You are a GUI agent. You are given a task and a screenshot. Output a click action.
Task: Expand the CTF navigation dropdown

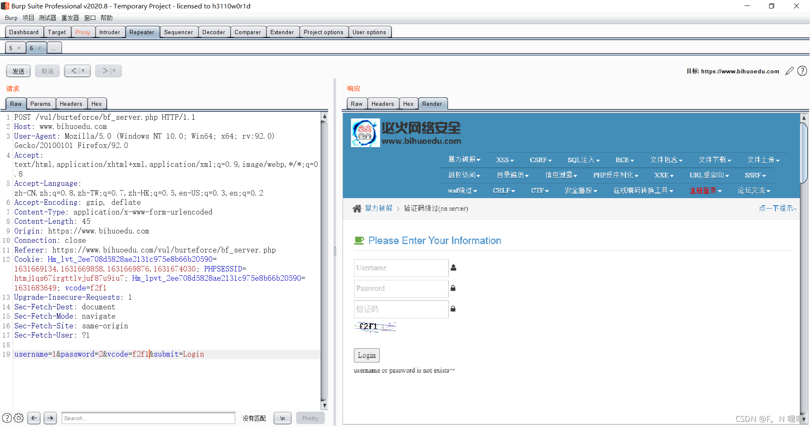[540, 191]
